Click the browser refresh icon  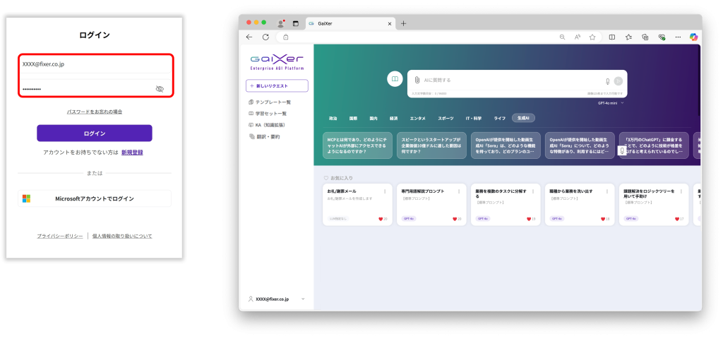265,37
